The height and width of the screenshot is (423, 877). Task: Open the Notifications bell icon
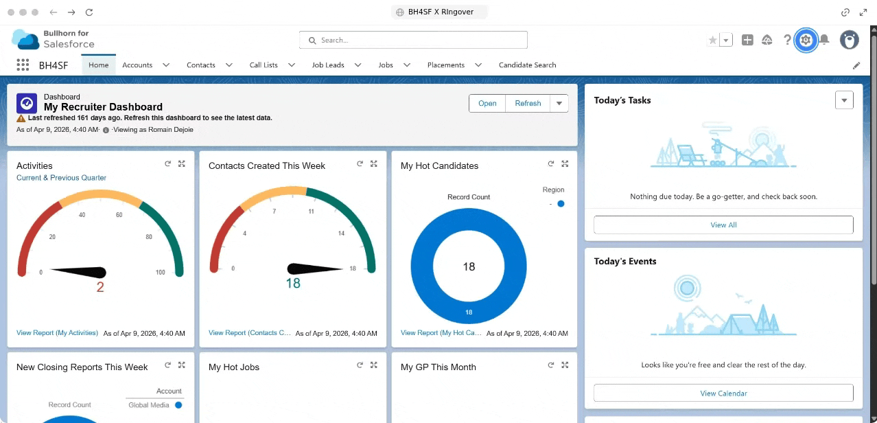(824, 41)
